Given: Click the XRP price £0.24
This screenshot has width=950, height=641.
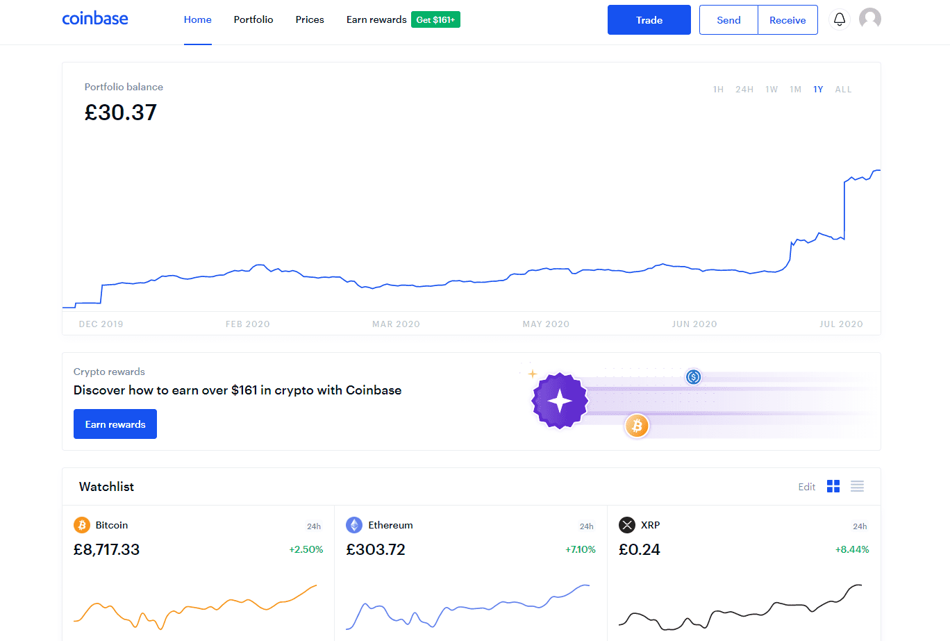Looking at the screenshot, I should click(x=640, y=549).
